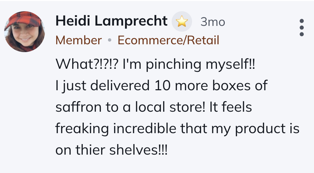Screen dimensions: 314x173
Task: Click the words "more boxes of"
Action: pyautogui.click(x=221, y=85)
